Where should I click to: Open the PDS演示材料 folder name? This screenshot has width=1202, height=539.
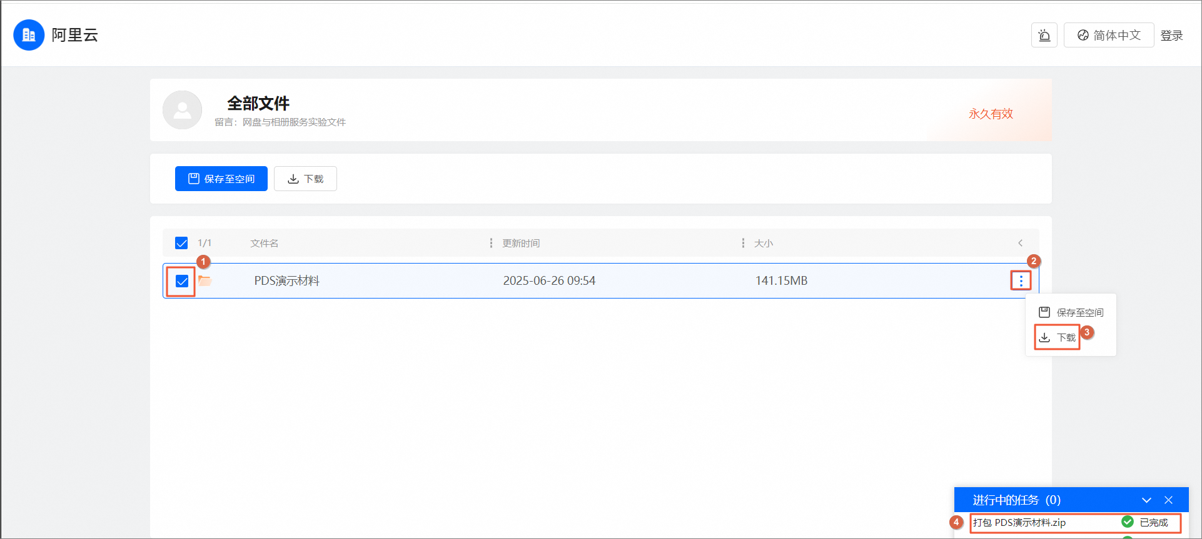pos(286,280)
